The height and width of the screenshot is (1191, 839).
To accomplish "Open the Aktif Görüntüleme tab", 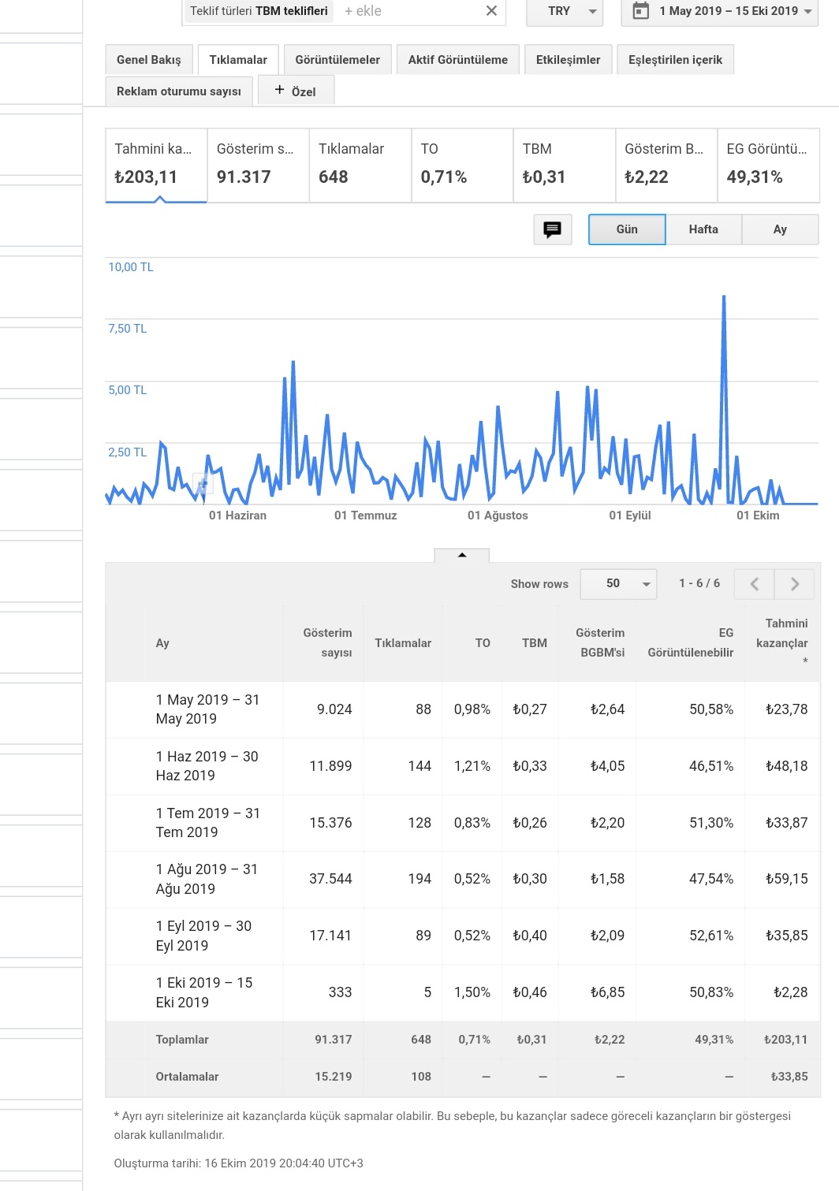I will tap(458, 60).
